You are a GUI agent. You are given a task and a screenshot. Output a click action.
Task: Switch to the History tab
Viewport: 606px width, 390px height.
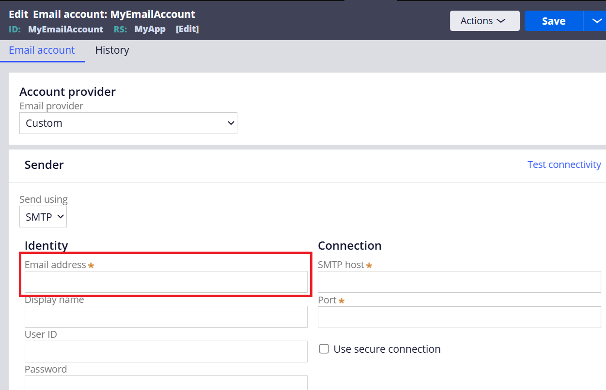click(112, 50)
